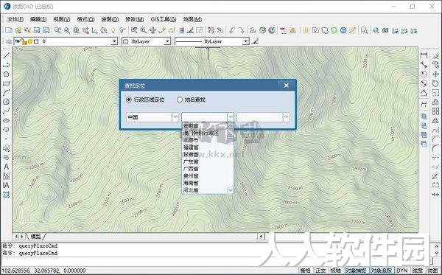Select the 行政区域定位 radio button

(x=129, y=100)
